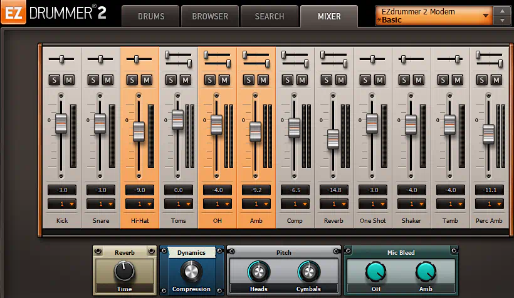
Task: Open Amb channel output dropdown
Action: pos(256,204)
